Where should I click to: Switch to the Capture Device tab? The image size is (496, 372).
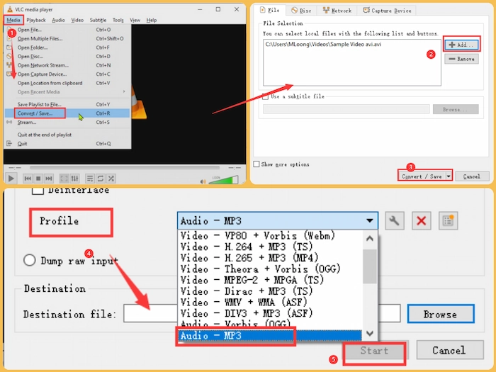coord(388,11)
